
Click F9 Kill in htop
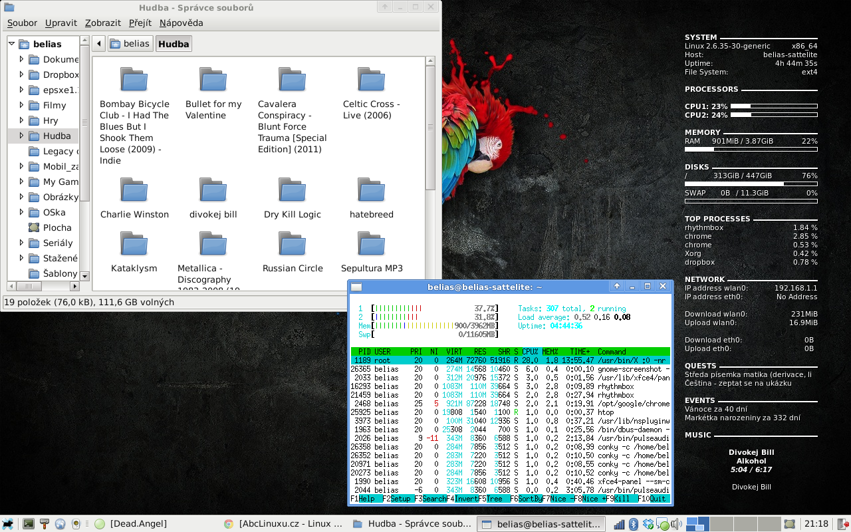point(621,499)
